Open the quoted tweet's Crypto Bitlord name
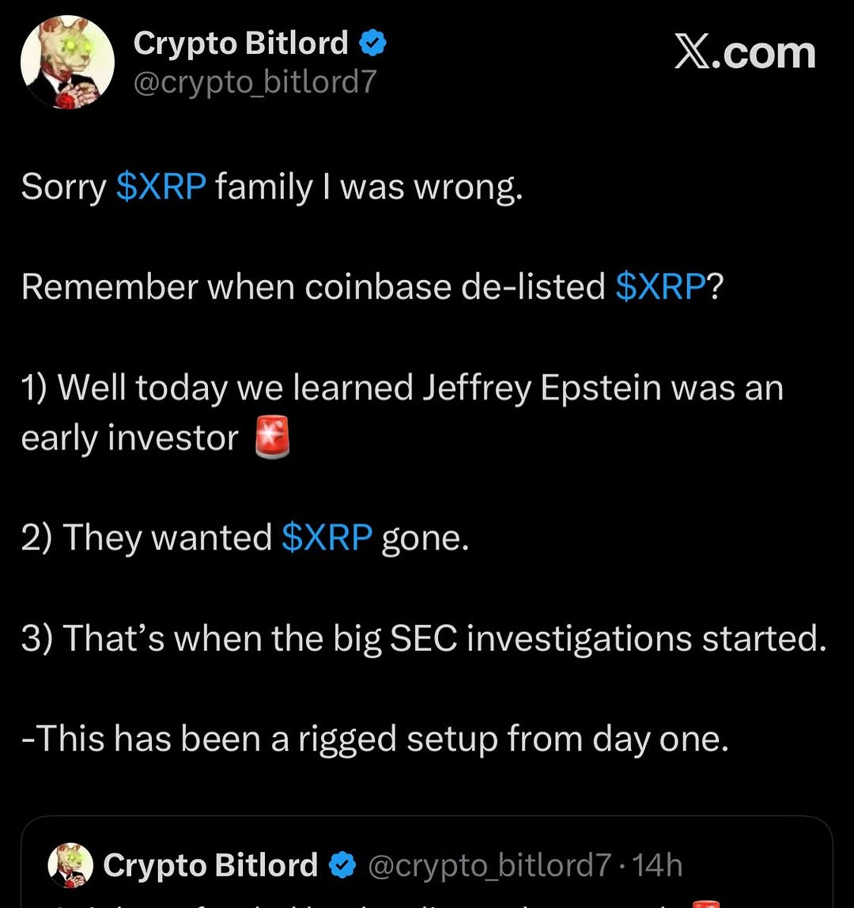The height and width of the screenshot is (908, 854). pyautogui.click(x=210, y=865)
